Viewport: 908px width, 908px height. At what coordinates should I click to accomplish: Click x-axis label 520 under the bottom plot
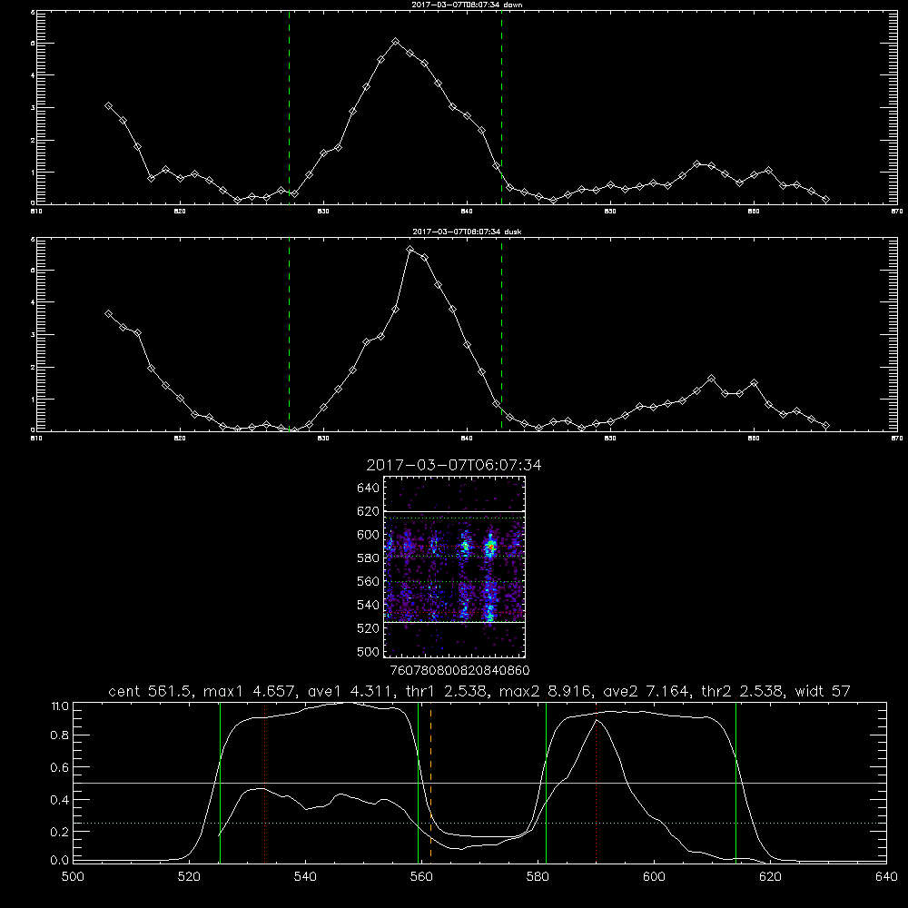point(189,877)
